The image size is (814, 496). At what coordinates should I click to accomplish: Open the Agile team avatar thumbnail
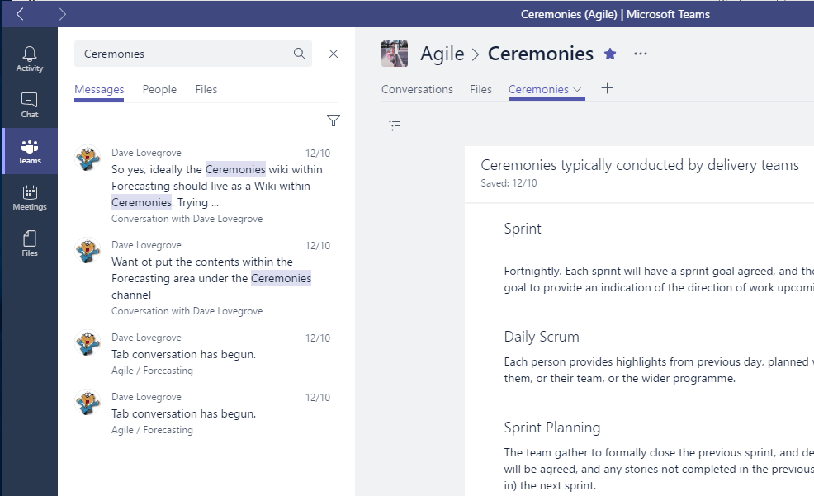click(395, 54)
